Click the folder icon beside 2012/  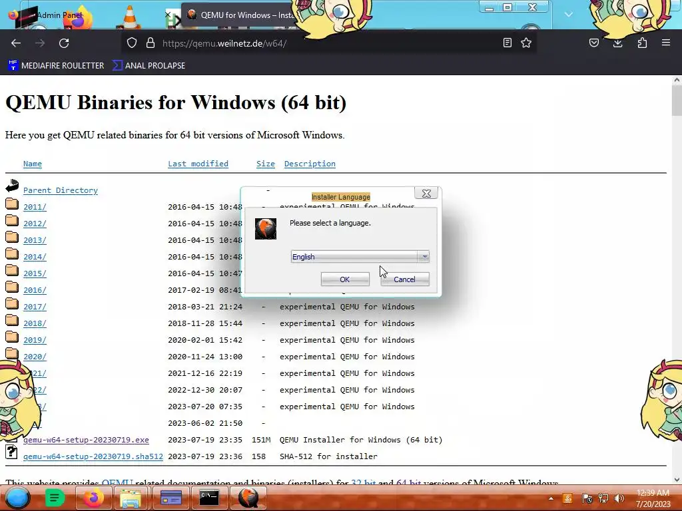(x=12, y=220)
